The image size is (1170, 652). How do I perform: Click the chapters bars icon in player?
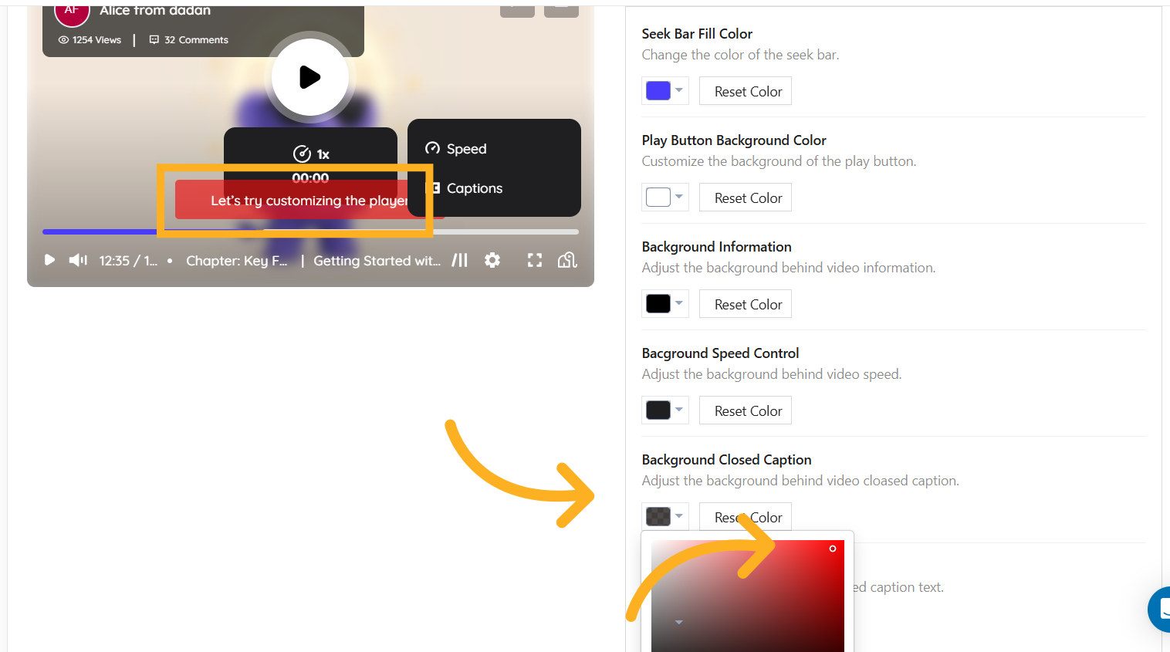[x=460, y=260]
